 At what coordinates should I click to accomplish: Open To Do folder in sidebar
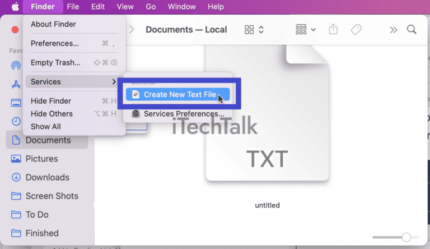tap(47, 215)
